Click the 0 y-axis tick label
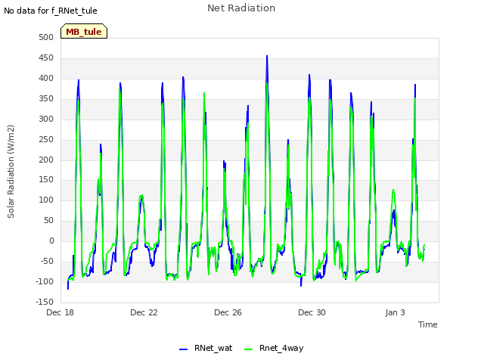484x363 pixels. 51,240
